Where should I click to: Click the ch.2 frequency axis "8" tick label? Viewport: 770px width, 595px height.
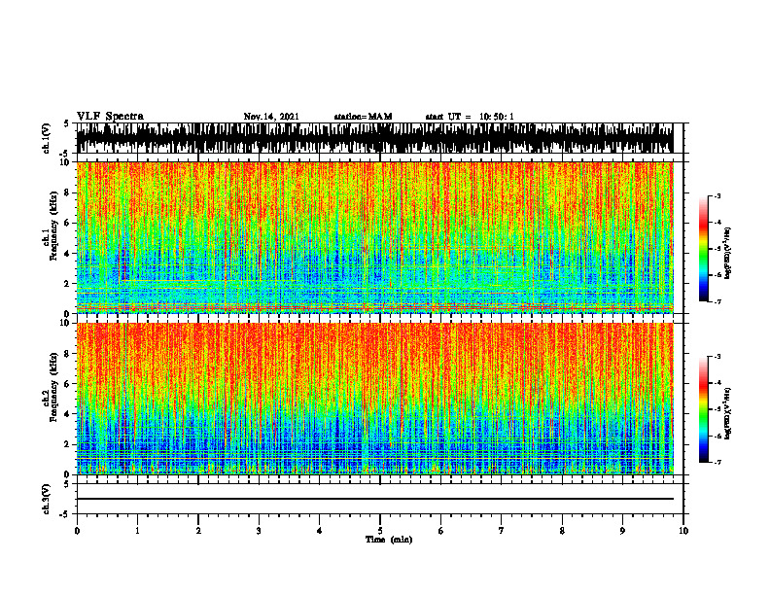(x=67, y=354)
